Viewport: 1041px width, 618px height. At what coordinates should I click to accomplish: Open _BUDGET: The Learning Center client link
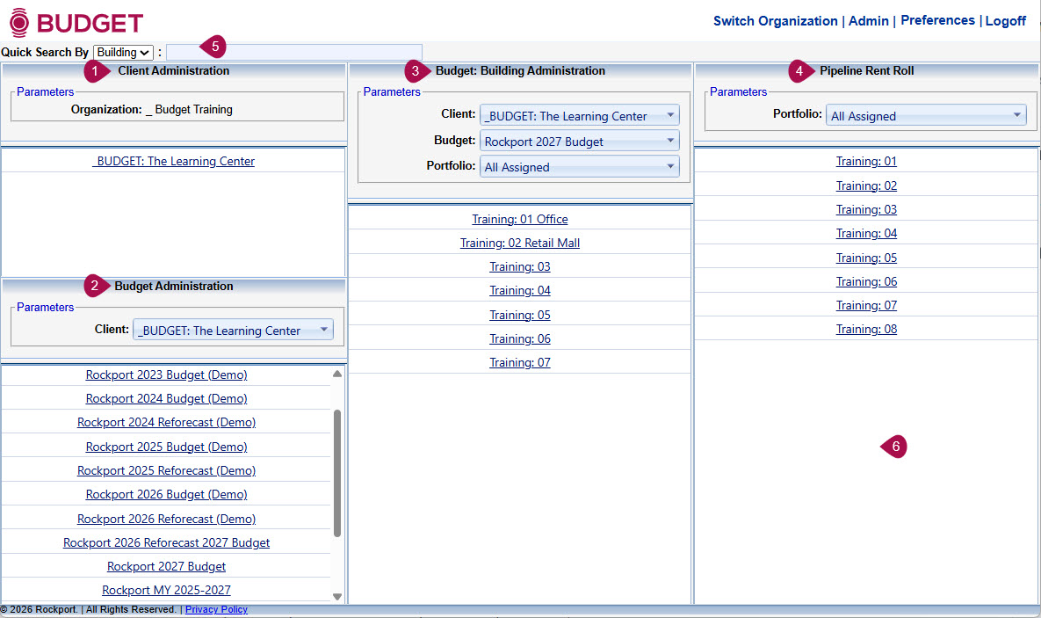173,161
